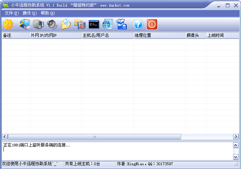Click the red power exit icon

click(152, 24)
